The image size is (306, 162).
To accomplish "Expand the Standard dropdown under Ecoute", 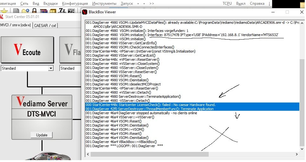I will 51,68.
